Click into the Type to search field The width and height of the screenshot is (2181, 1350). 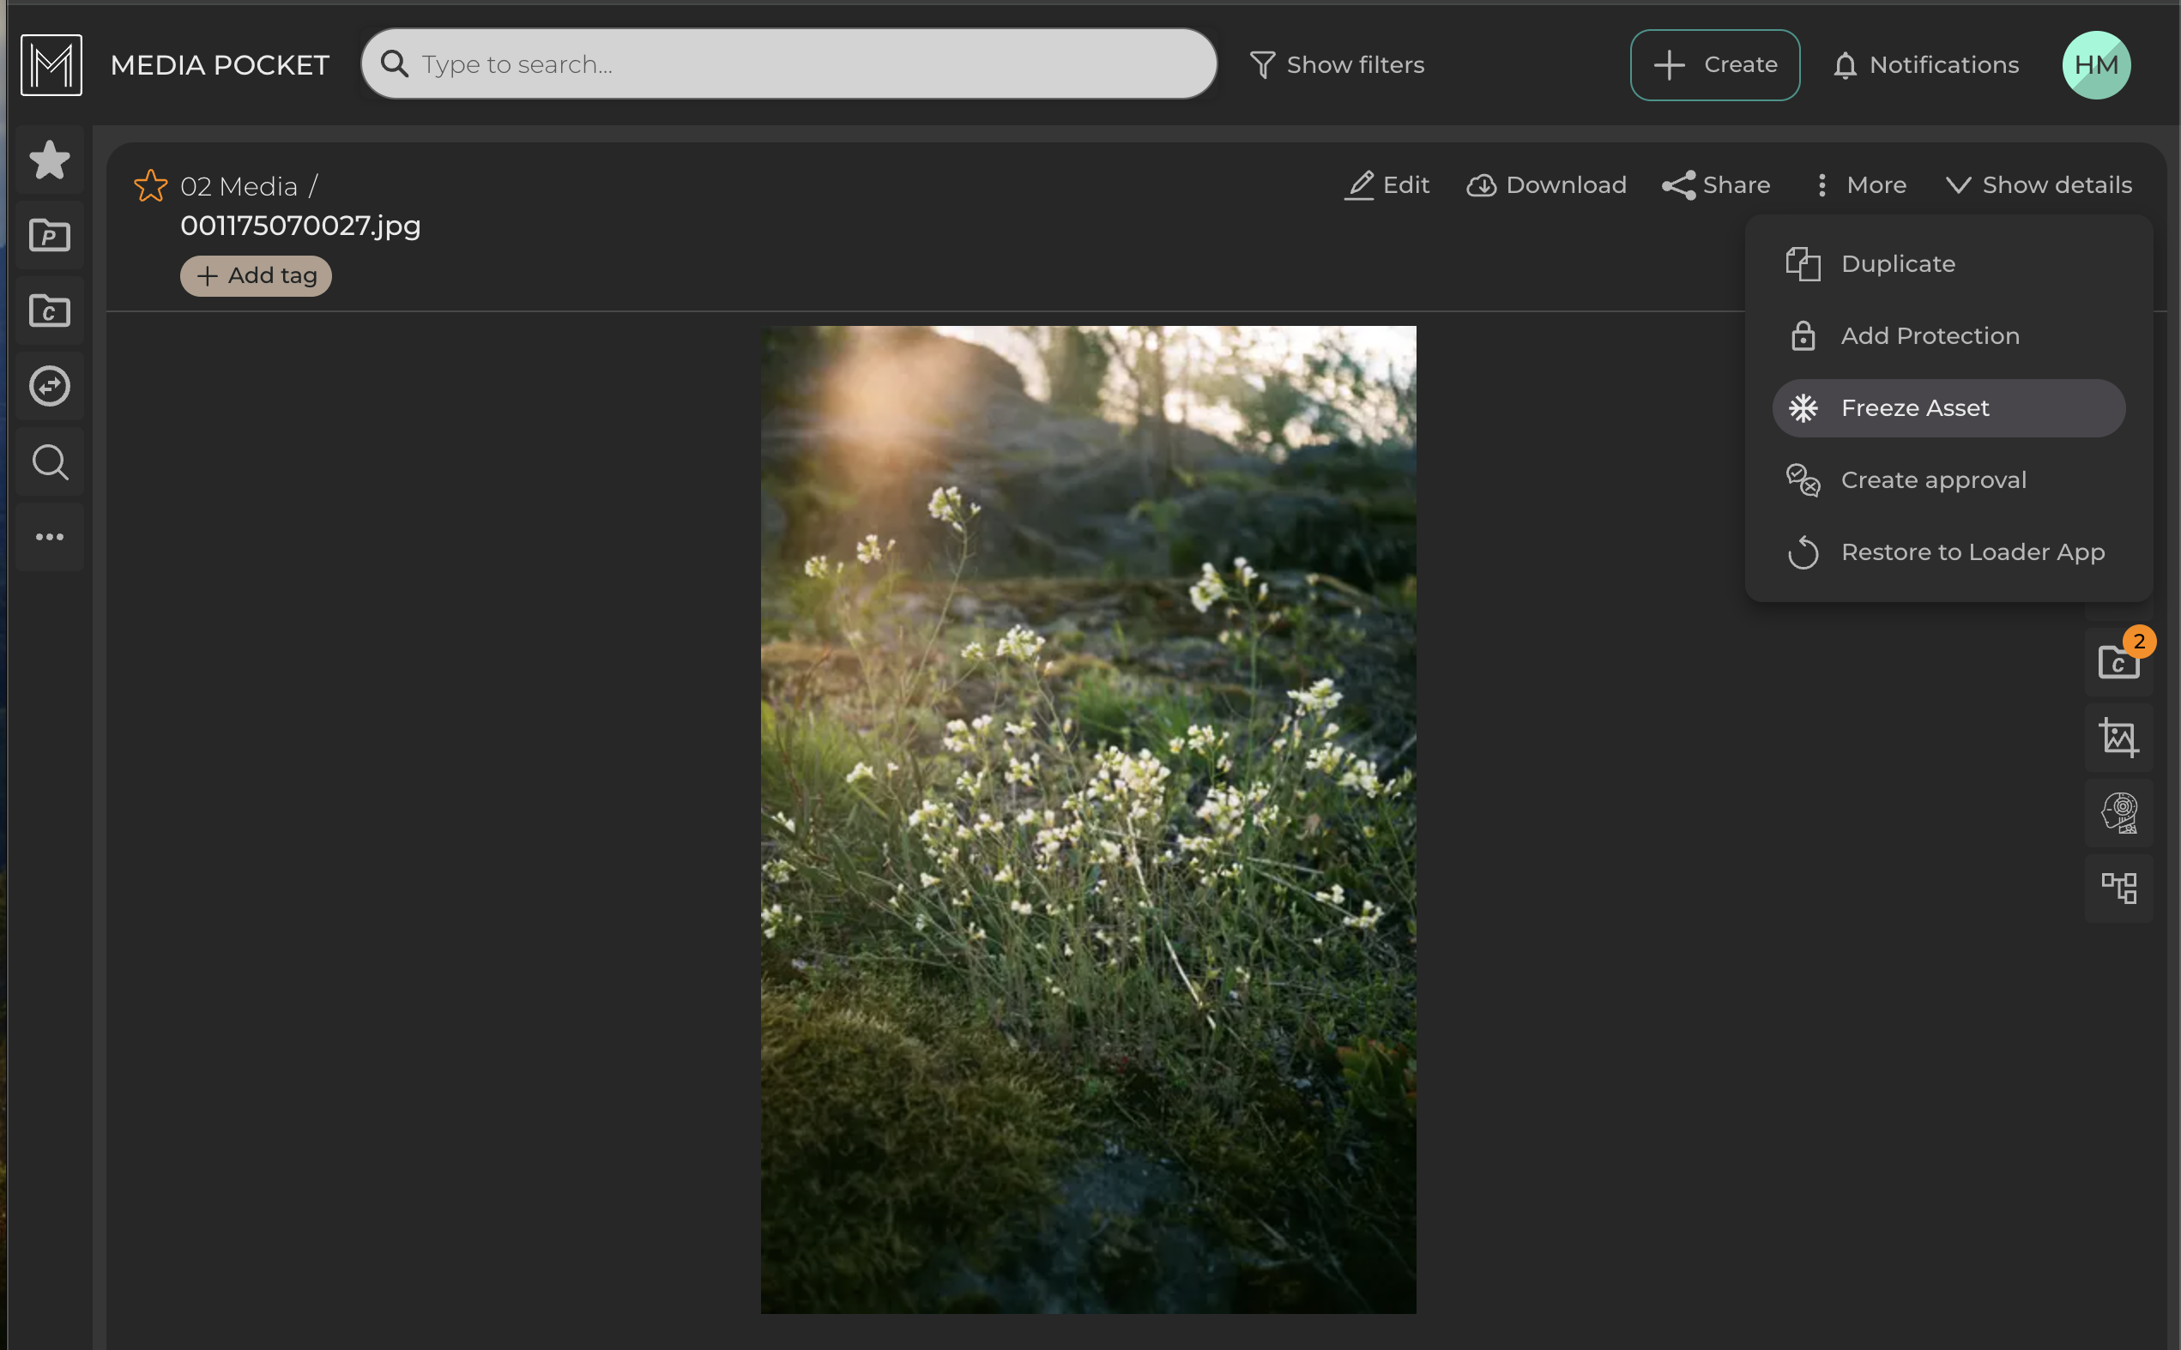coord(804,64)
